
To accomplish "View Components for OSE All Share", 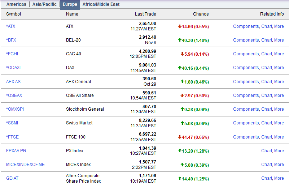I will coord(246,95).
